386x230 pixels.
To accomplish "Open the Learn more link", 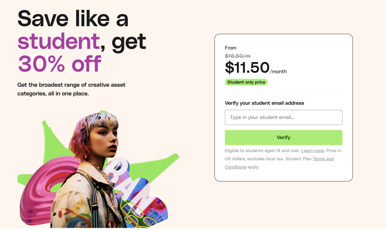I will (x=313, y=151).
